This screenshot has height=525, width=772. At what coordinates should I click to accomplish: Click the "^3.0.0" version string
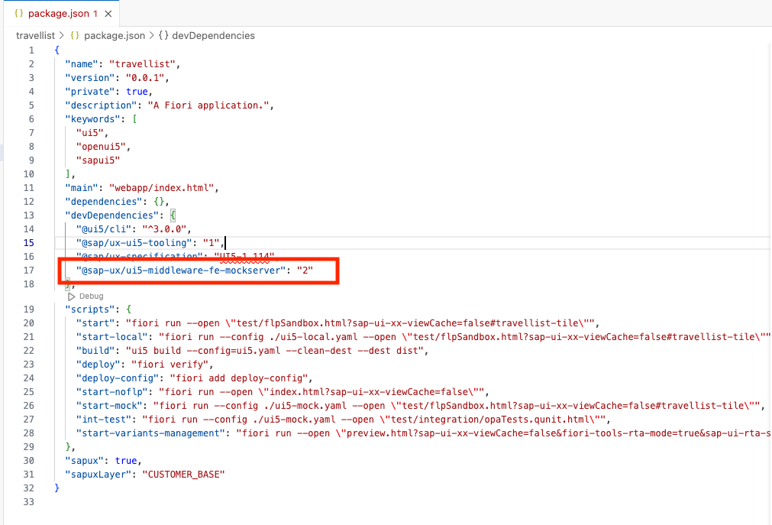coord(164,229)
